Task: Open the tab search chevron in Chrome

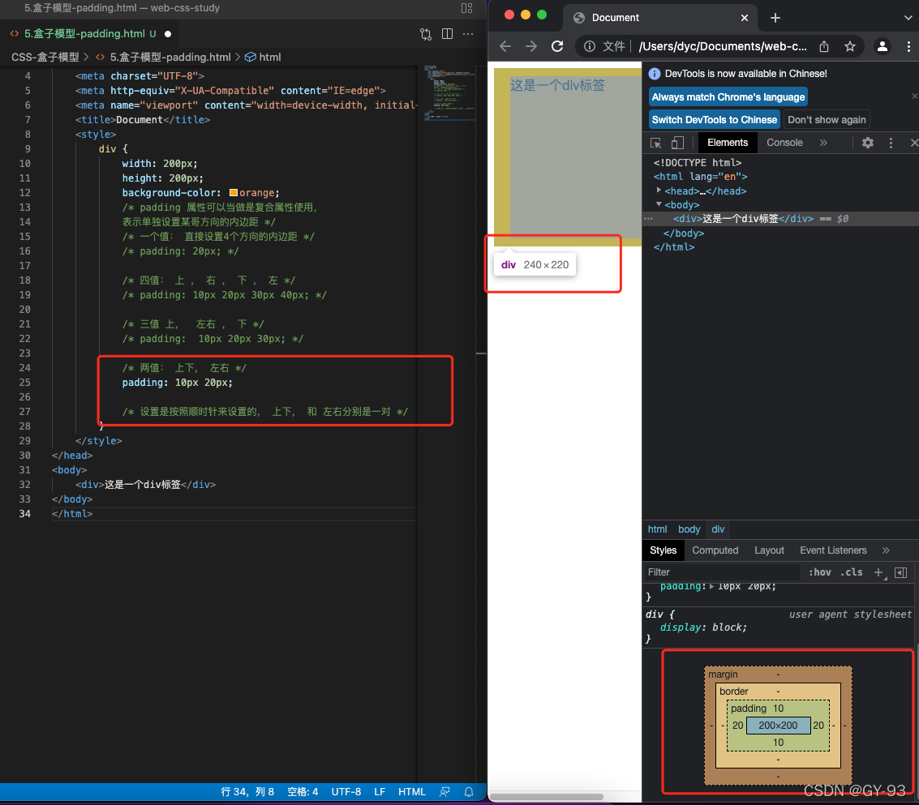Action: pyautogui.click(x=908, y=18)
